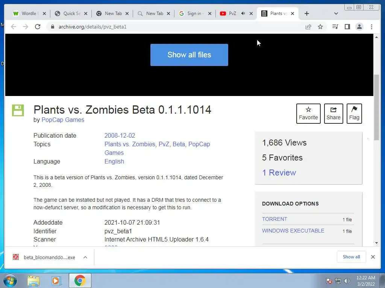Open the Chrome profile avatar icon
Screen dimensions: 385x288
pyautogui.click(x=359, y=27)
